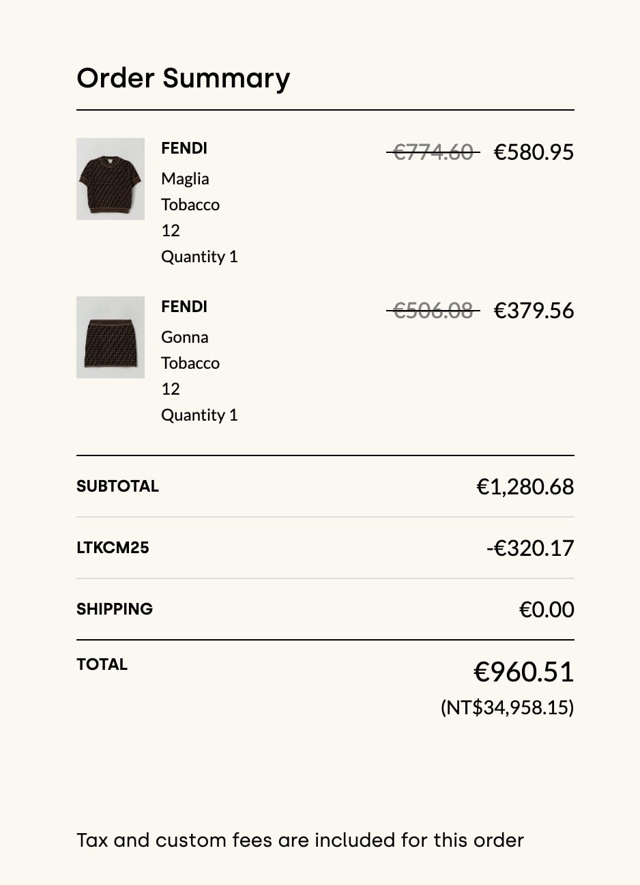Click the discount amount -€320.17
640x885 pixels.
[530, 548]
